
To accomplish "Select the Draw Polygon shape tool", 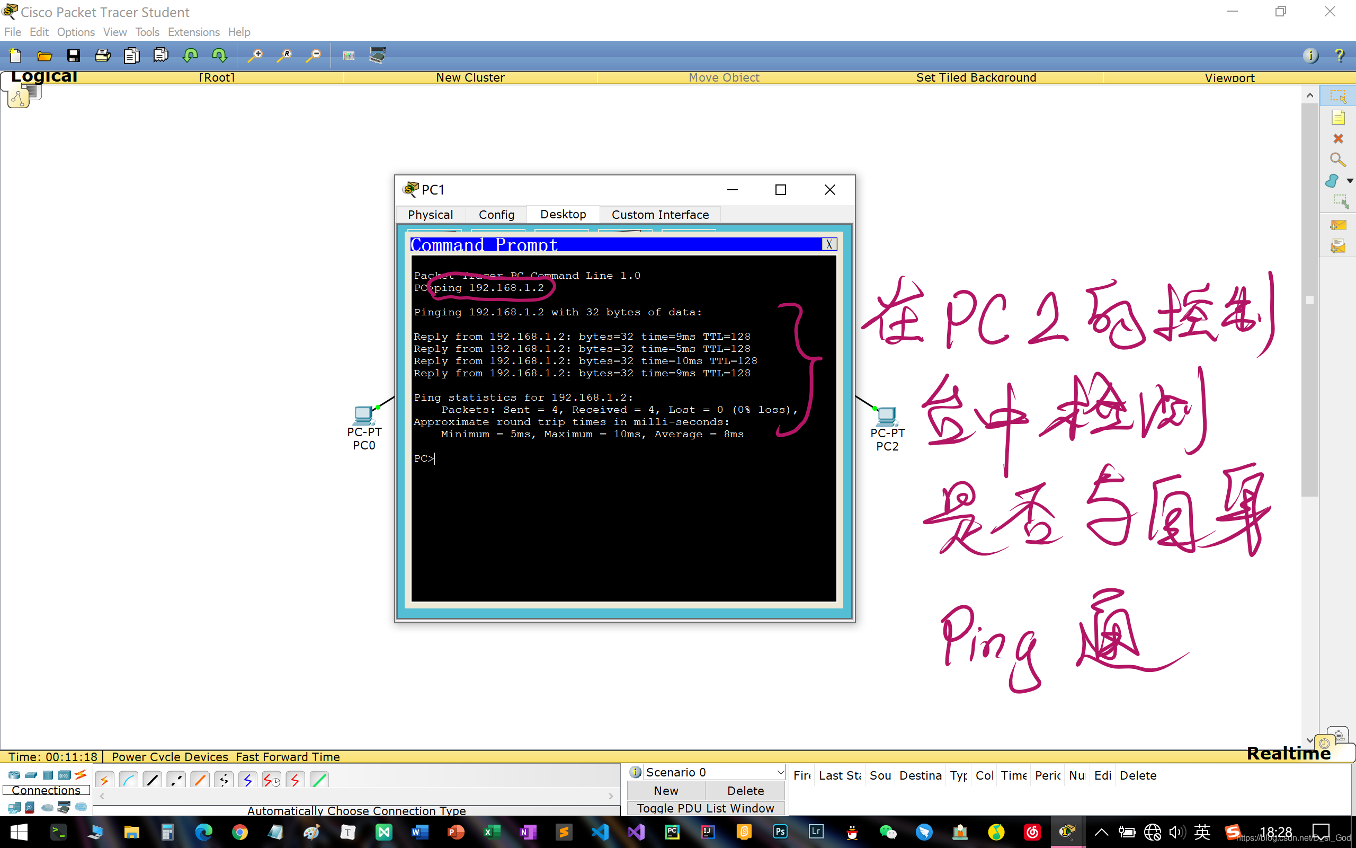I will pos(1332,181).
